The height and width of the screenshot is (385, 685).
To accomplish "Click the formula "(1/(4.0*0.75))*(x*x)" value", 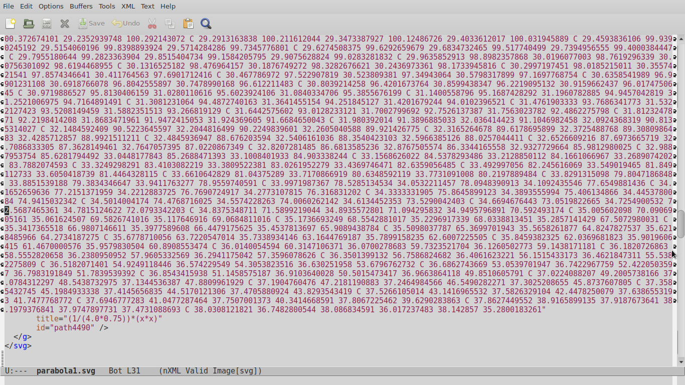I will (113, 318).
